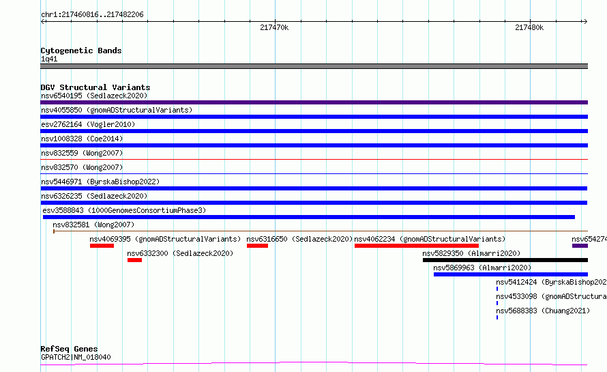Open nsv6332300 (Sedlazeck2020) label
The width and height of the screenshot is (607, 372).
pos(180,253)
